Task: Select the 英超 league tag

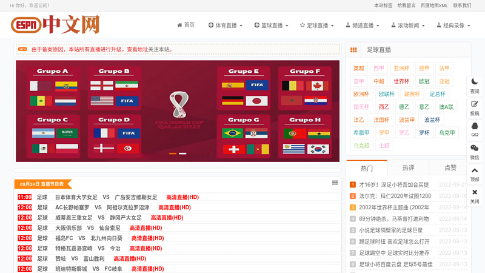Action: coord(359,69)
